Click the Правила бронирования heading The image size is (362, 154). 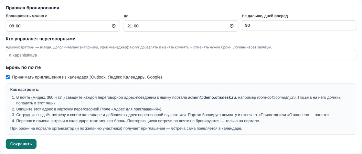click(32, 8)
